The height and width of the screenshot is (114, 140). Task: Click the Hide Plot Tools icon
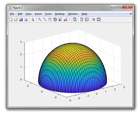94,19
